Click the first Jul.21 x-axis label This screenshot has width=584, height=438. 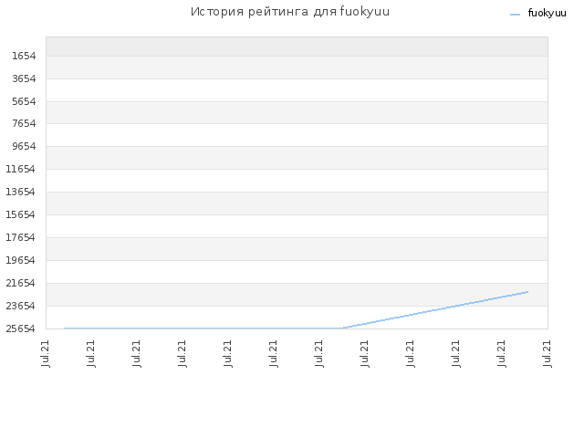(x=46, y=354)
